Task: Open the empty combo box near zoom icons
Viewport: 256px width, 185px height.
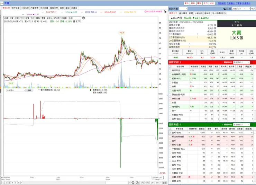Action: [x=118, y=183]
